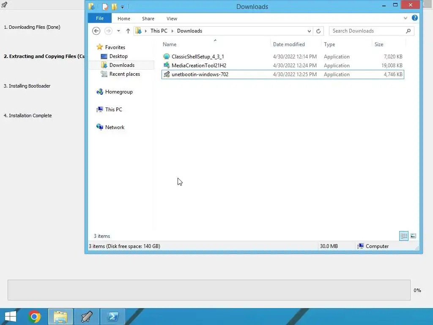Select This PC in address breadcrumb
Viewport: 433px width, 325px height.
coord(159,30)
